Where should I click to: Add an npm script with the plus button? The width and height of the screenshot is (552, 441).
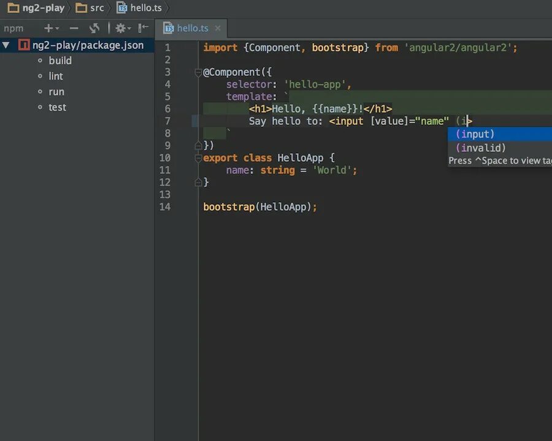(51, 28)
